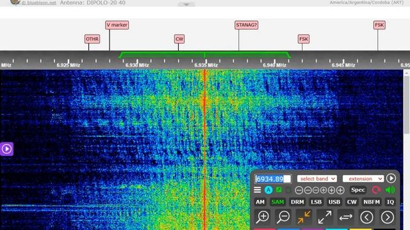Mute audio using the green speaker icon
The image size is (410, 230).
390,190
